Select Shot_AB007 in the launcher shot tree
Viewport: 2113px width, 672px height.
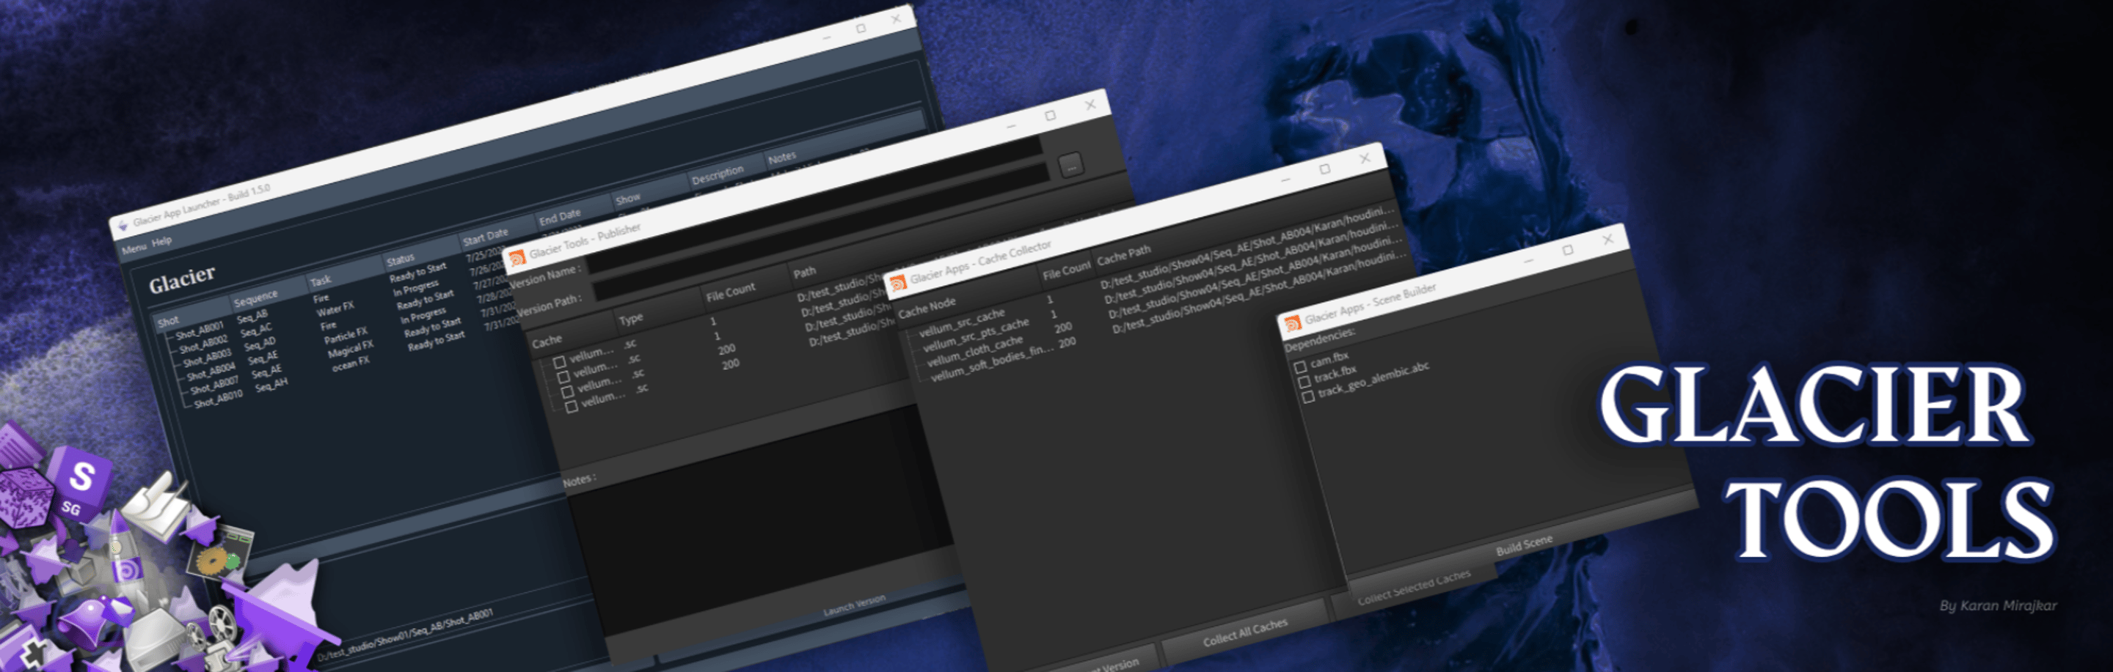[x=215, y=386]
